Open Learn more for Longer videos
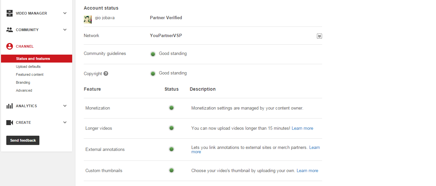 (302, 128)
